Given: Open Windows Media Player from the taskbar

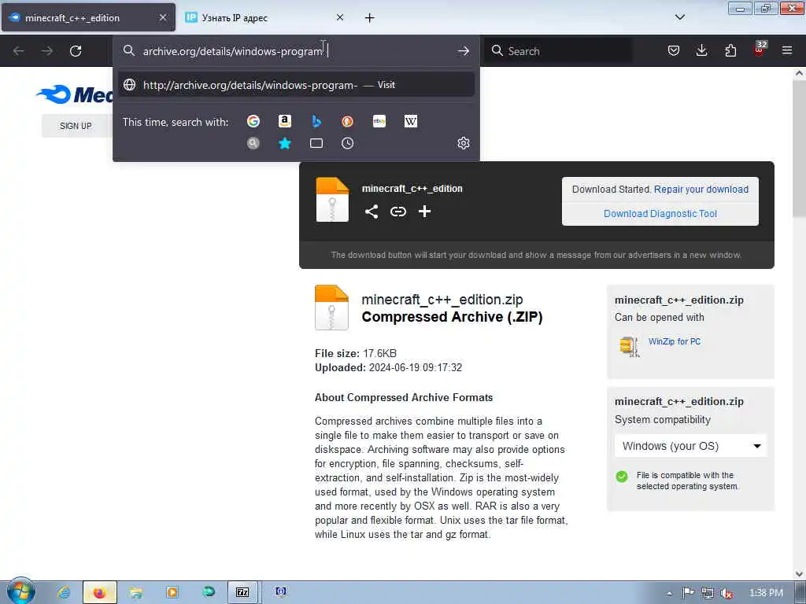Looking at the screenshot, I should pos(172,592).
